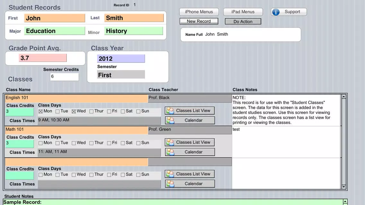Click the blue info icon beside Support

click(276, 12)
